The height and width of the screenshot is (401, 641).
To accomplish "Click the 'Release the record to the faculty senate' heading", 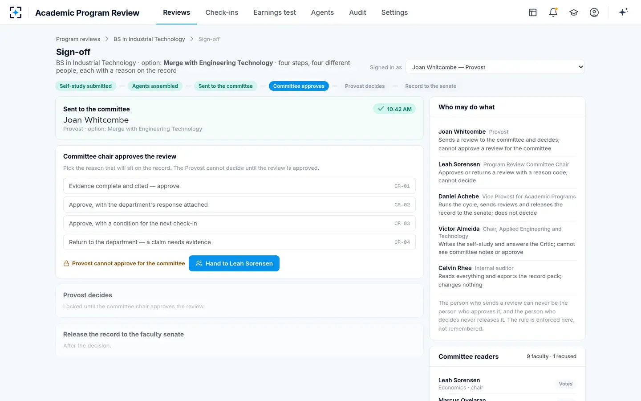I will click(x=123, y=334).
